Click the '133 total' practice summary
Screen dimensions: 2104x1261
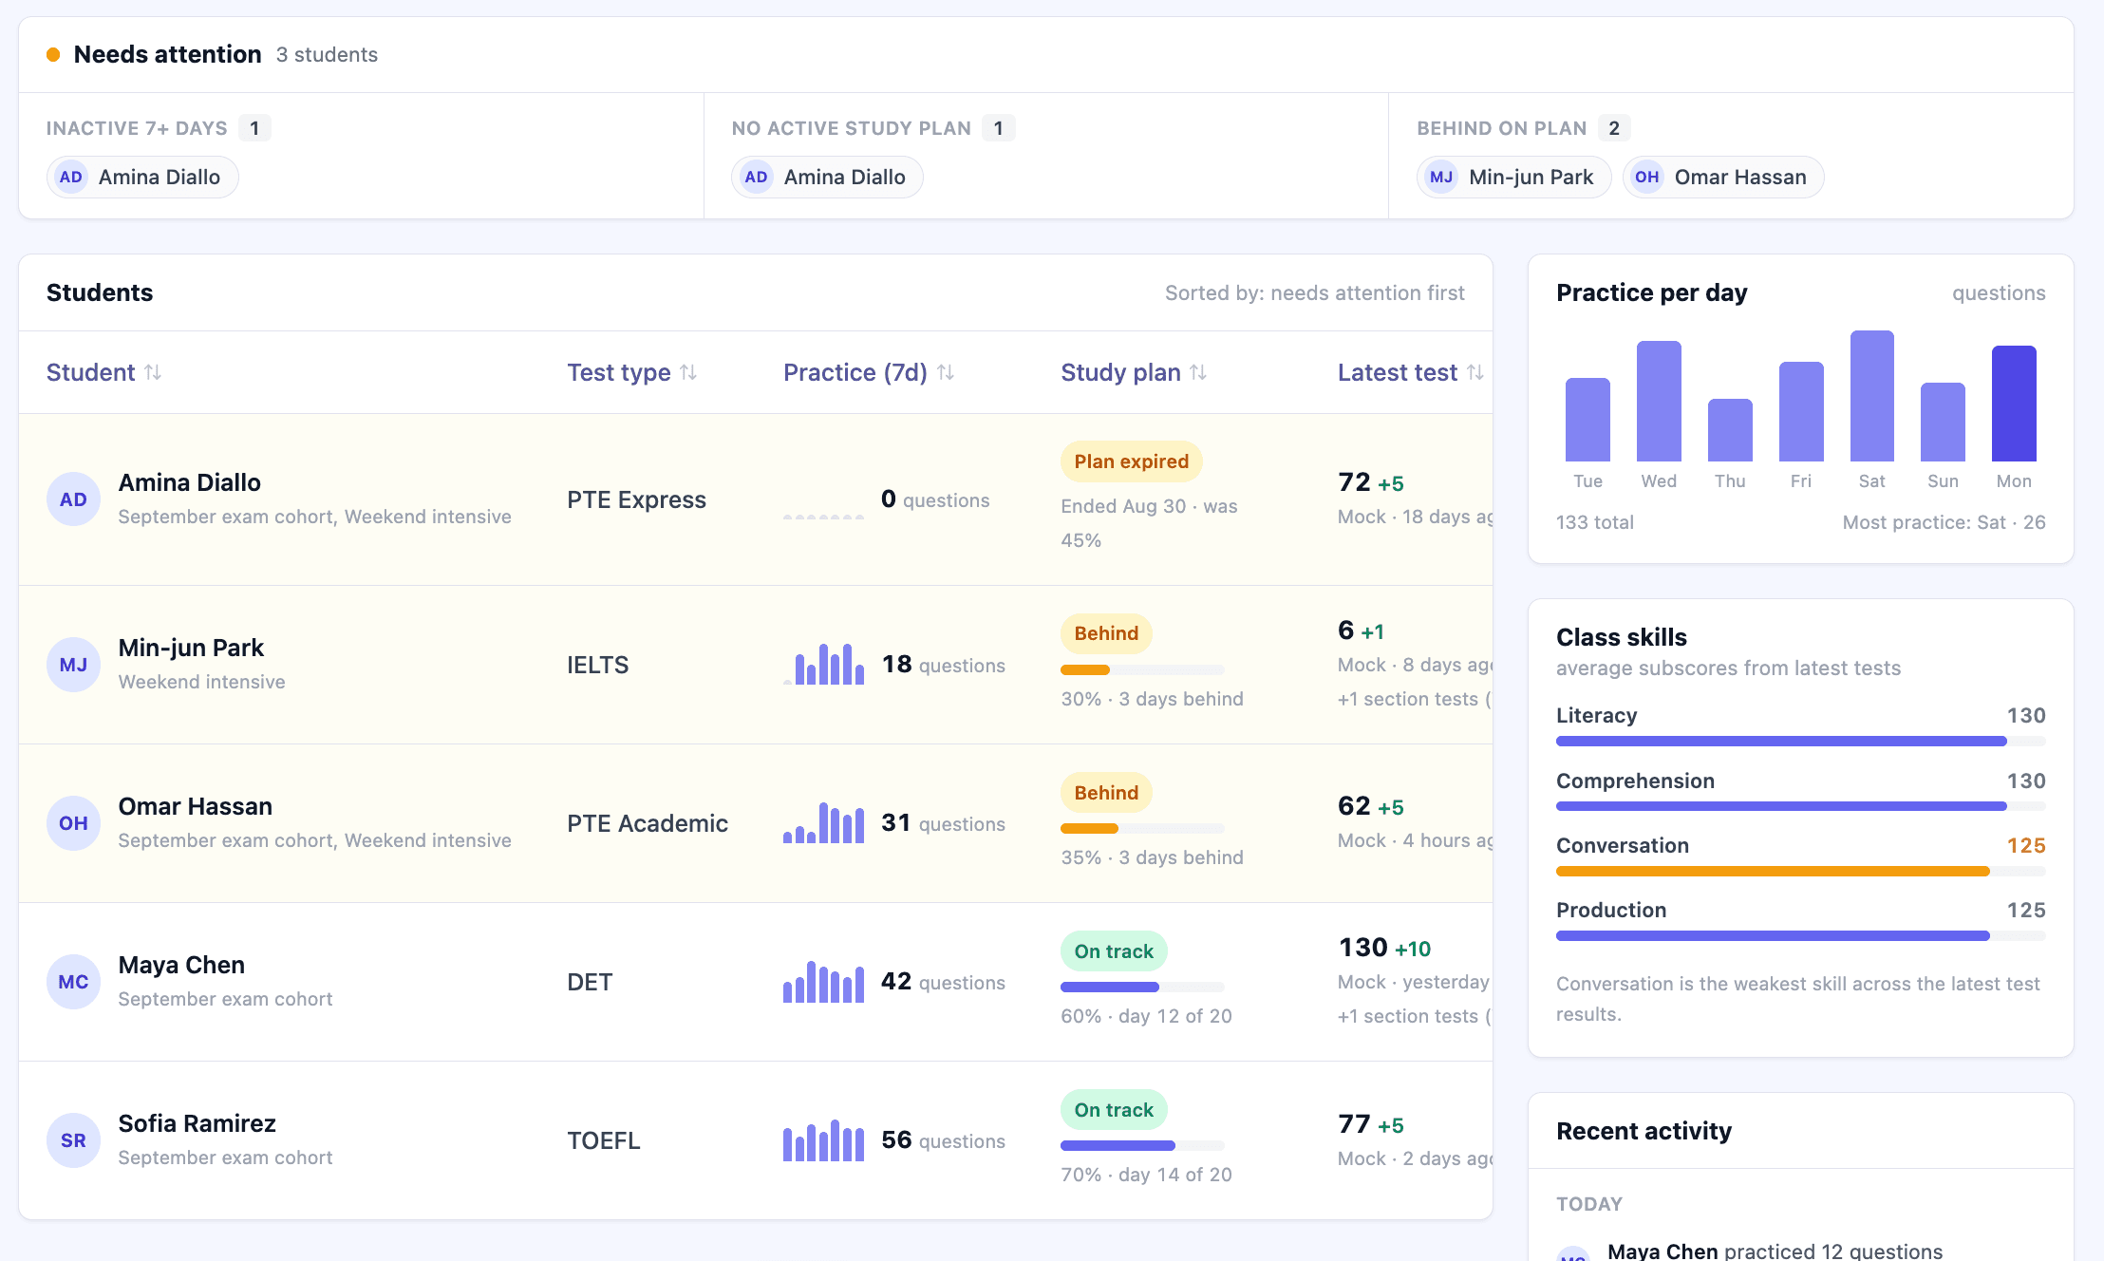(x=1595, y=522)
